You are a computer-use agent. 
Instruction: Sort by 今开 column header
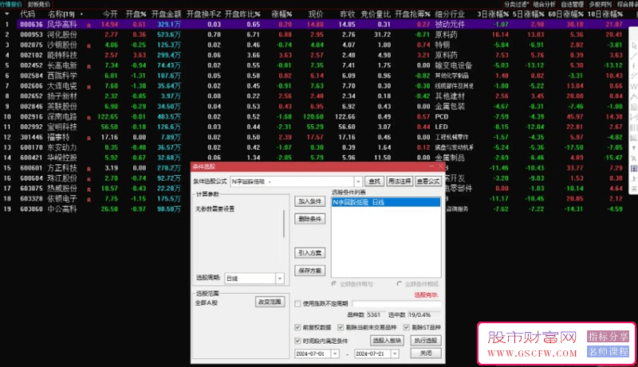[x=110, y=14]
